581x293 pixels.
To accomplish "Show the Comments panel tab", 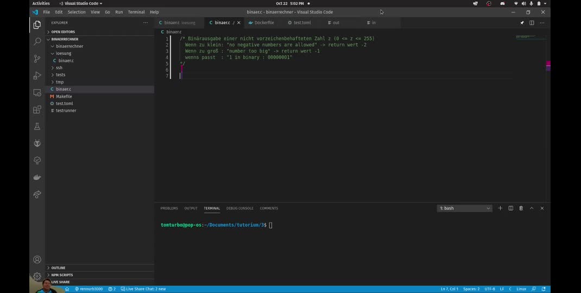I will (x=269, y=208).
